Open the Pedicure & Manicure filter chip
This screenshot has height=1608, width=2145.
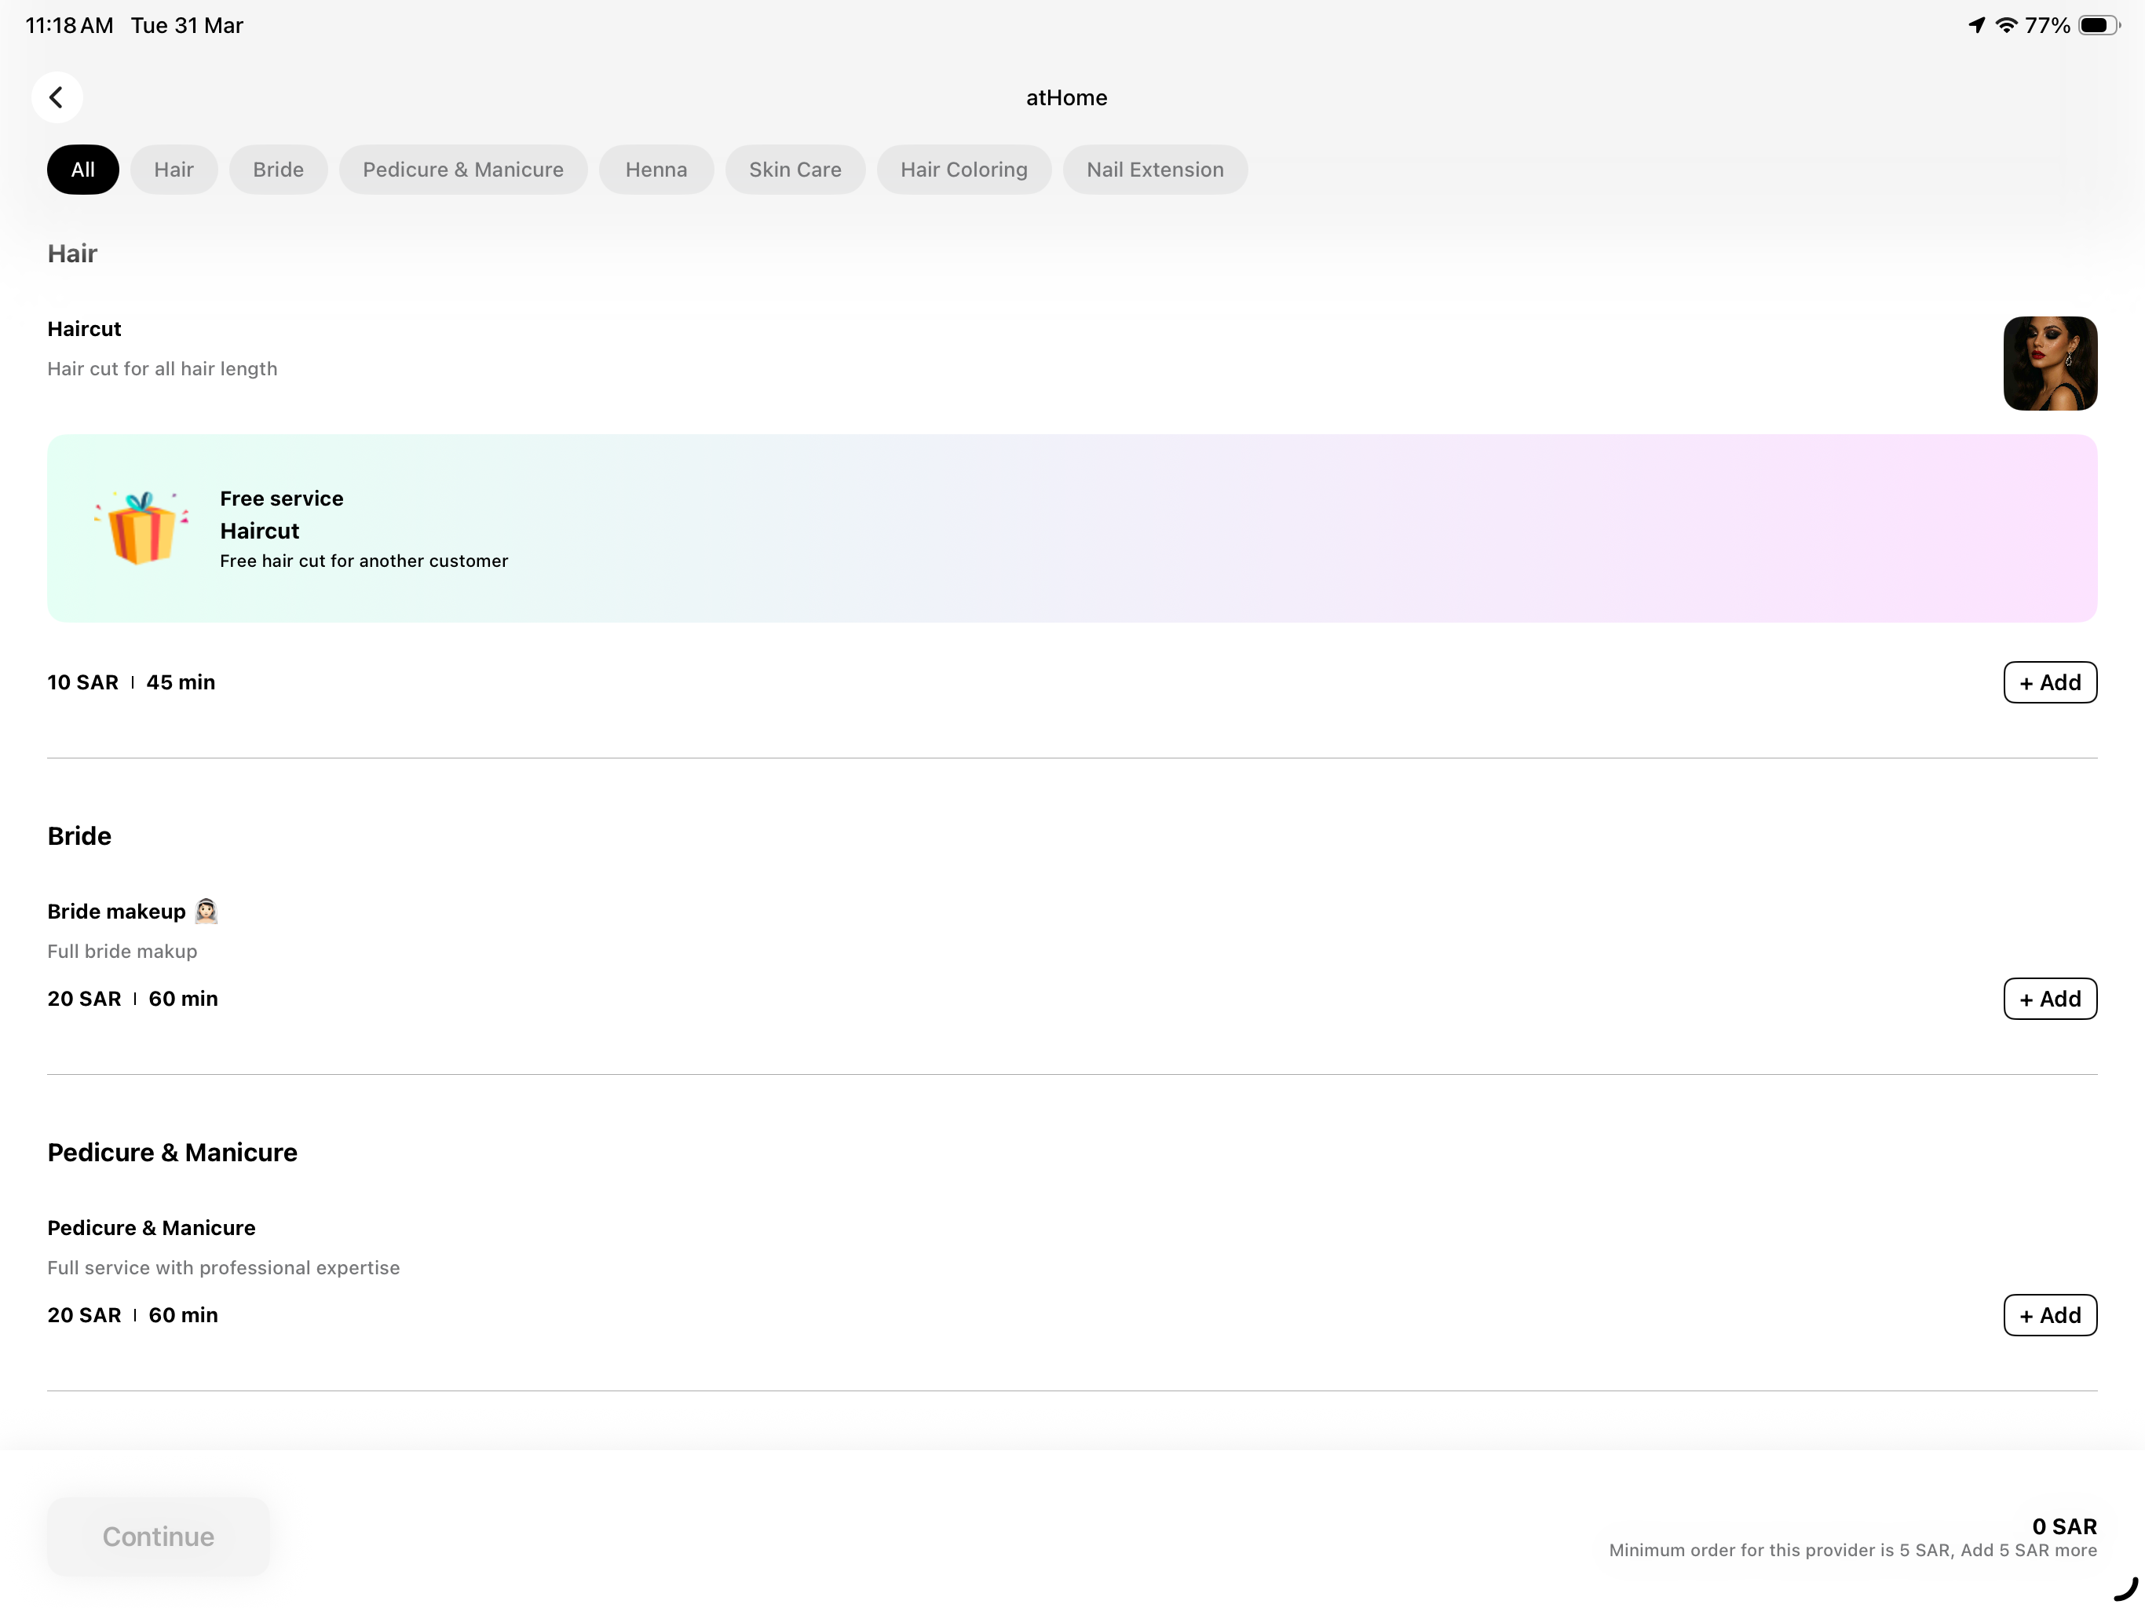462,170
